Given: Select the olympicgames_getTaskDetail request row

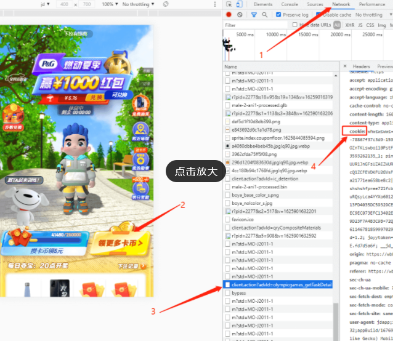Looking at the screenshot, I should pyautogui.click(x=280, y=285).
